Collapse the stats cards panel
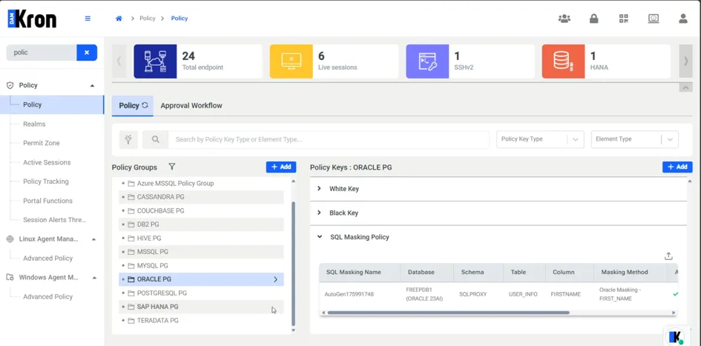 pyautogui.click(x=685, y=87)
